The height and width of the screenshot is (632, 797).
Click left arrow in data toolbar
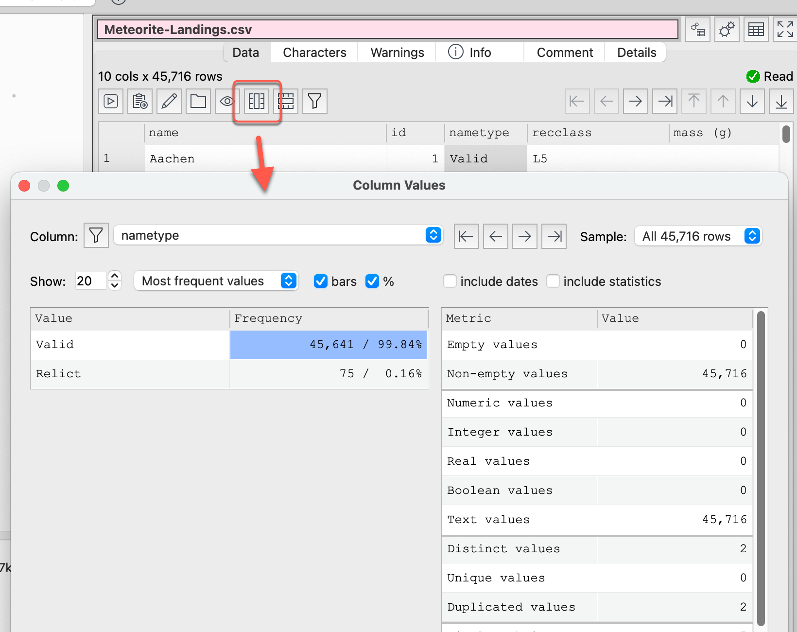coord(606,101)
